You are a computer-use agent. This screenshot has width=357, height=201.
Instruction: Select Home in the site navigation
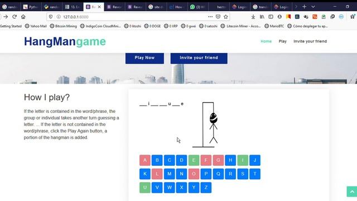click(x=266, y=41)
